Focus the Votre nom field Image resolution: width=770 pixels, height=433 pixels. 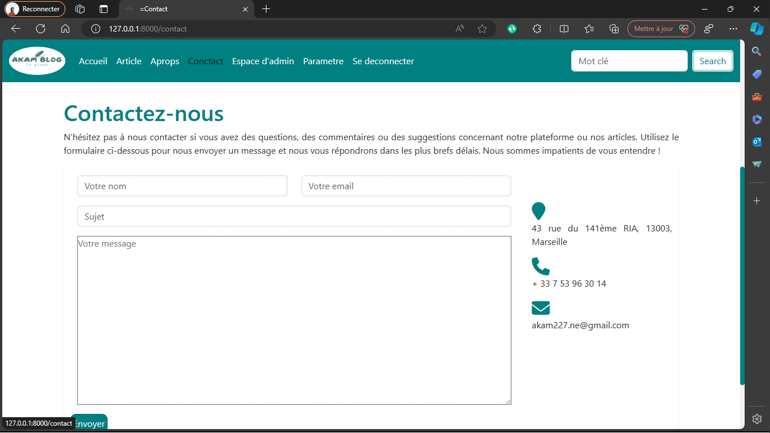click(183, 186)
